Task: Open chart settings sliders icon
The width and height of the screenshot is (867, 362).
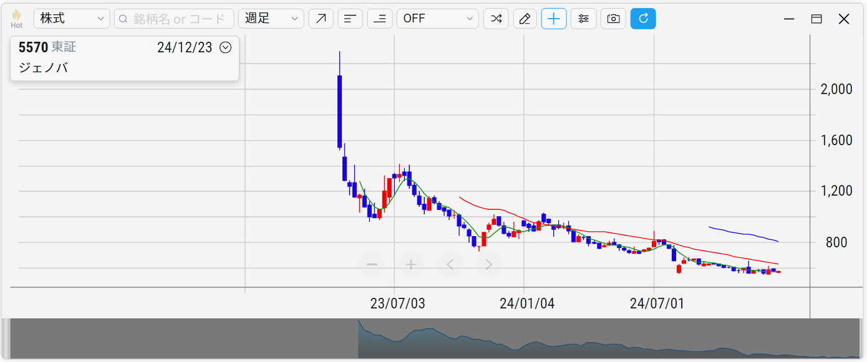Action: tap(584, 19)
